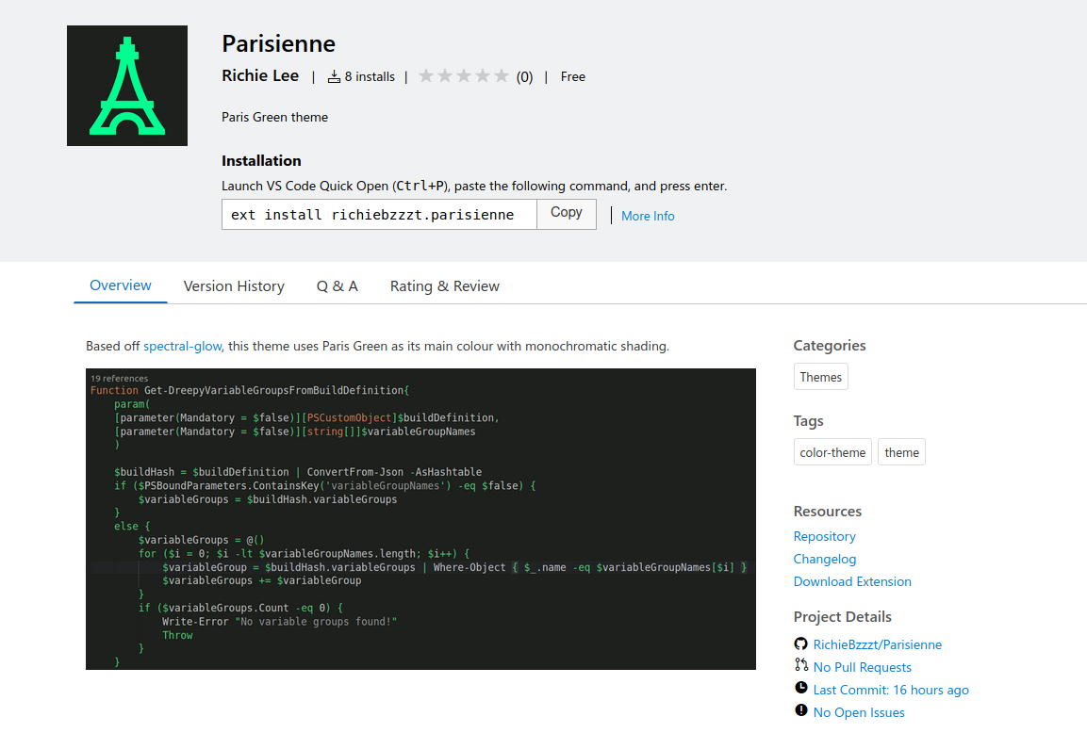1087x733 pixels.
Task: Switch to the Version History tab
Action: point(234,286)
